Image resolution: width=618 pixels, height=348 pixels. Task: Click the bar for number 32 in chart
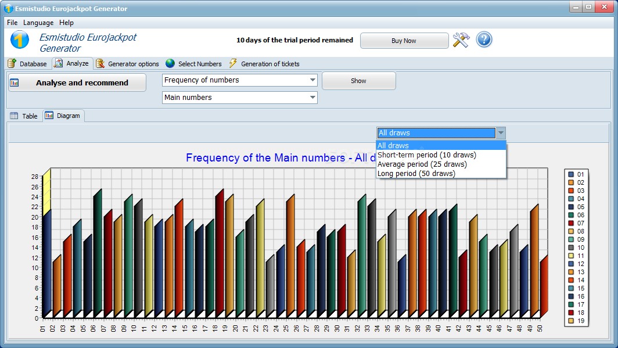361,256
